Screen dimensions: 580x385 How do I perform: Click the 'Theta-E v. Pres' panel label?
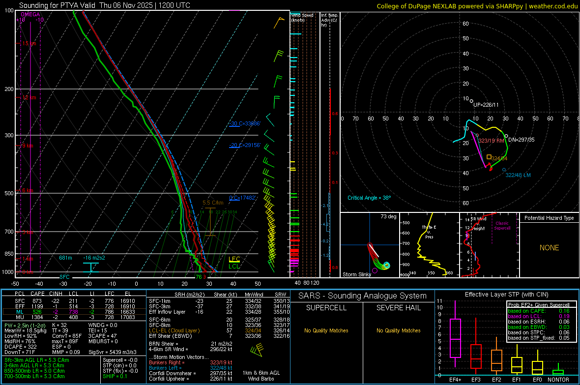429,232
